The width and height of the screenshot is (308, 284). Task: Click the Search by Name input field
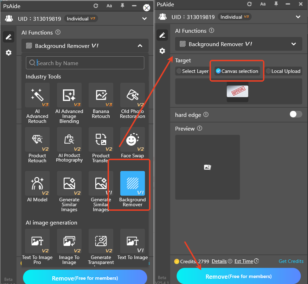pyautogui.click(x=85, y=63)
